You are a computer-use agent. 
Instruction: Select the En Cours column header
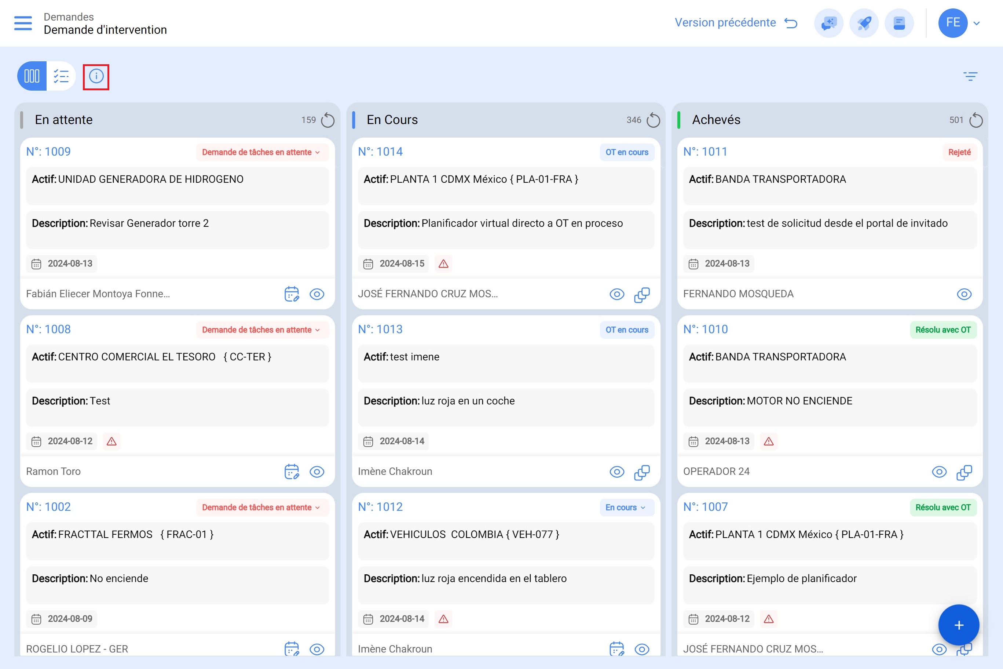[392, 120]
